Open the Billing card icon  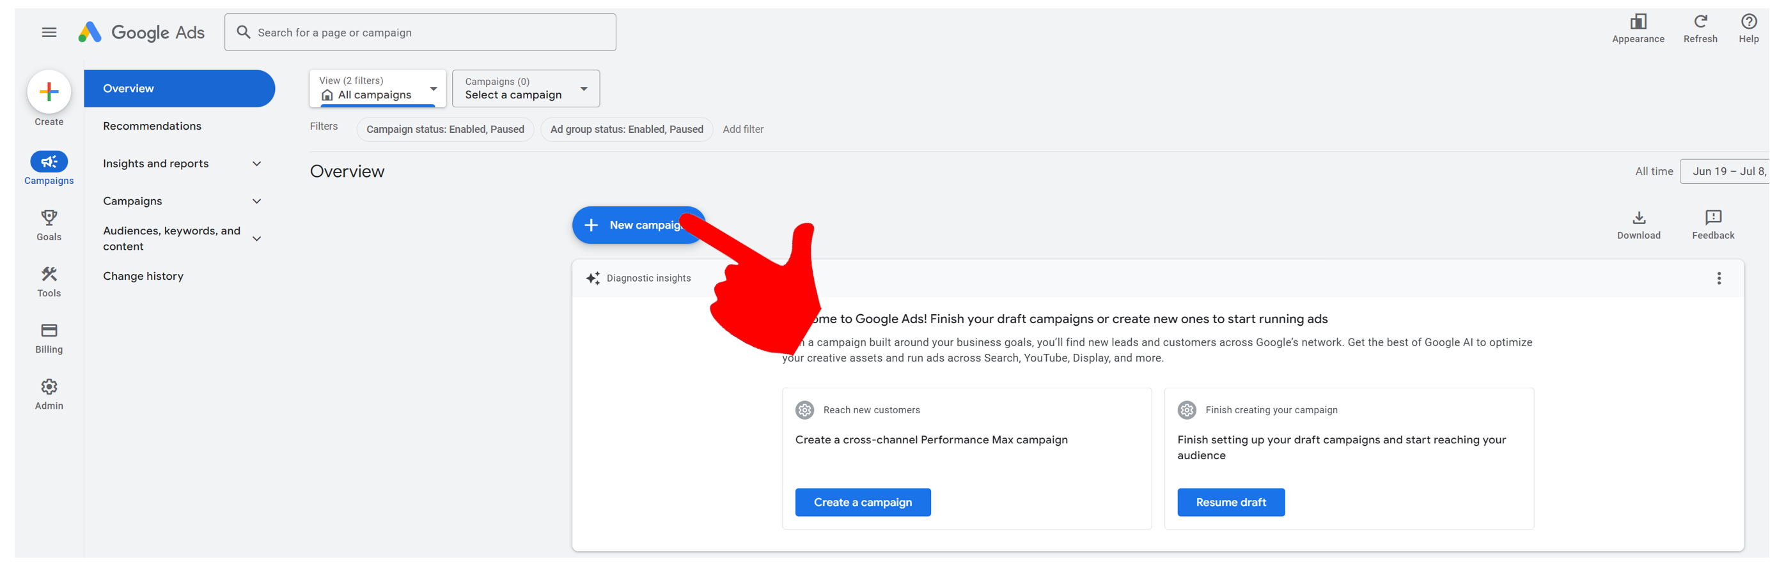click(49, 331)
